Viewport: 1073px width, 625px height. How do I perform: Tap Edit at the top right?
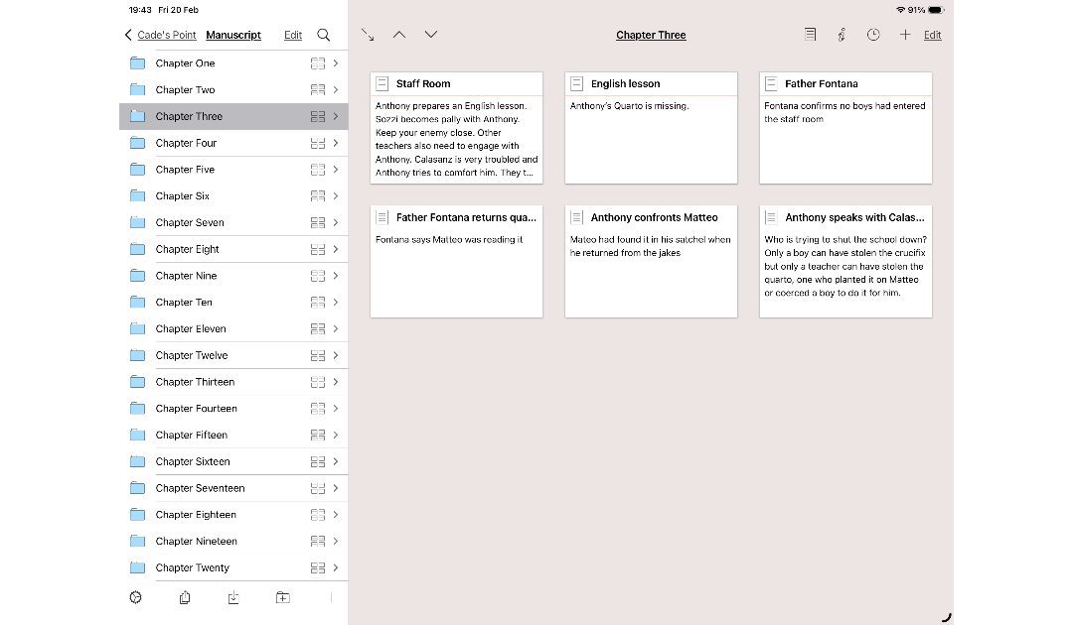(x=932, y=35)
